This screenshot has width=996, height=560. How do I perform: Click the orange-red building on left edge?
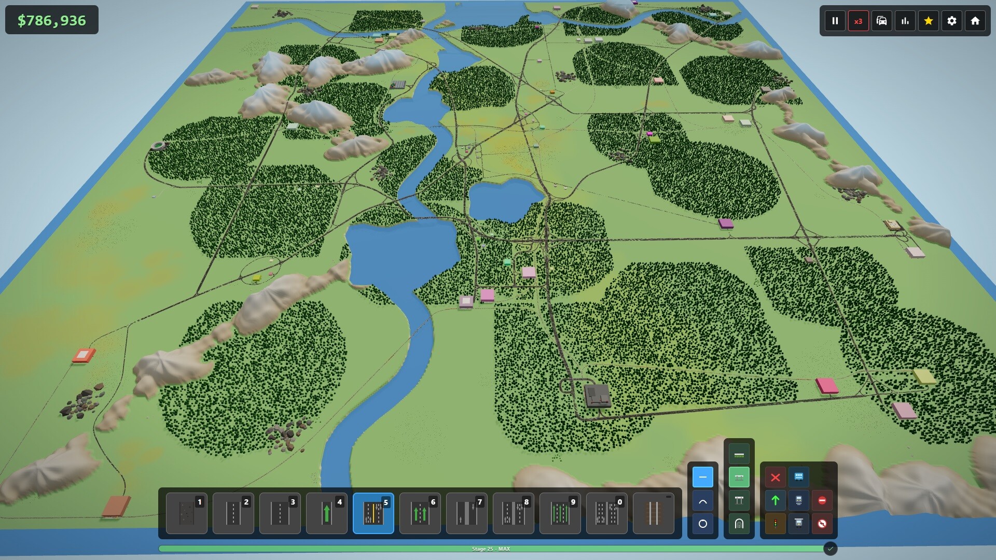pos(84,355)
